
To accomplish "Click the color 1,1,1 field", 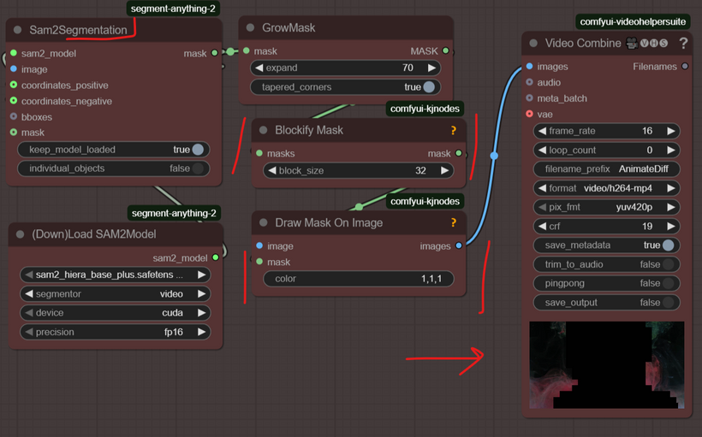I will (x=359, y=279).
